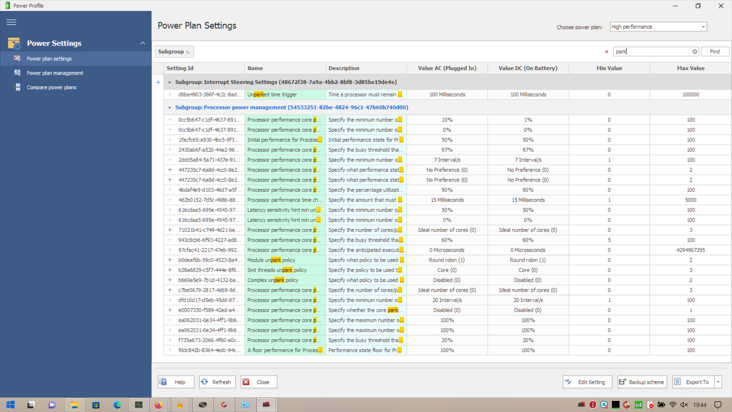732x412 pixels.
Task: Clear the search box text with its X icon
Action: [x=695, y=51]
